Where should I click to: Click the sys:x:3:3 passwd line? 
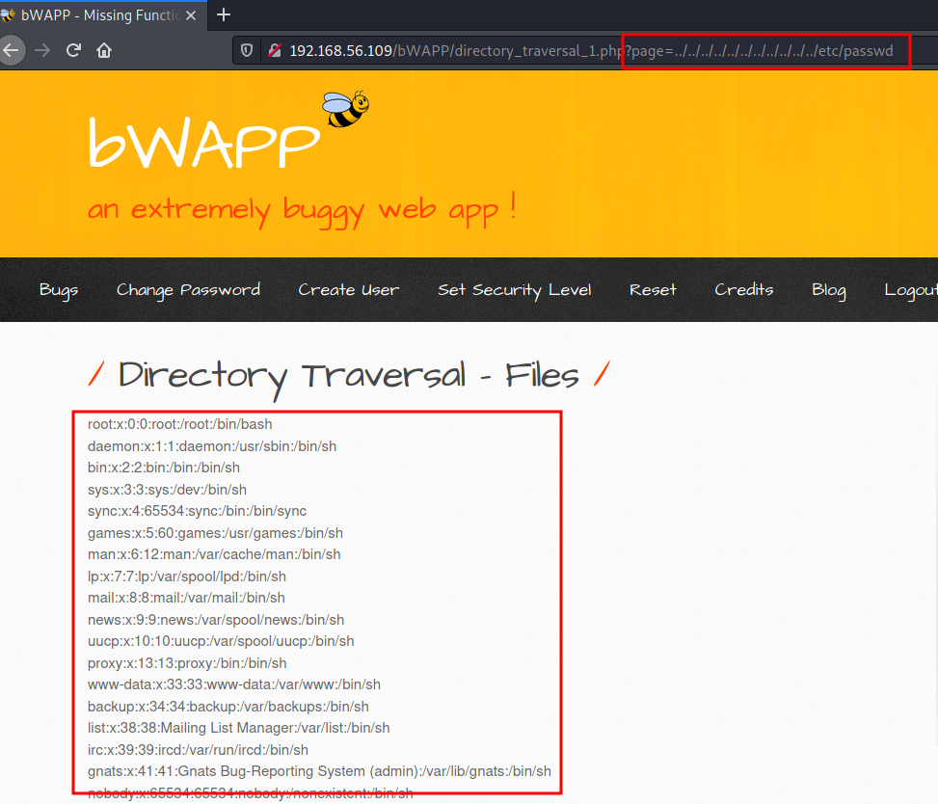click(x=167, y=490)
